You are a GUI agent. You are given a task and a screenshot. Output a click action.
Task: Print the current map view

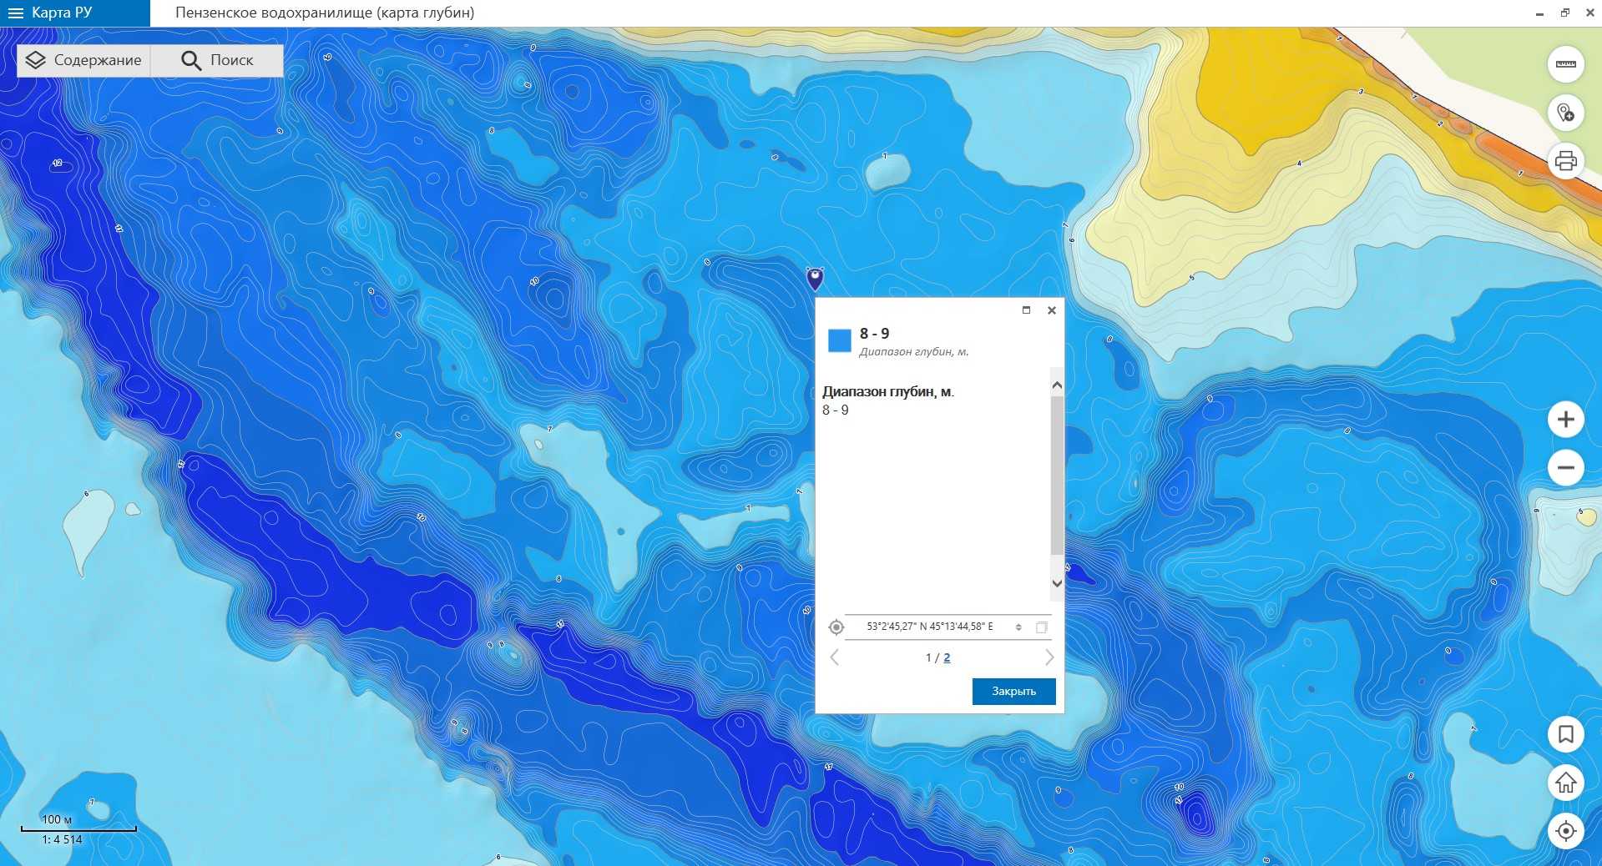[1565, 160]
